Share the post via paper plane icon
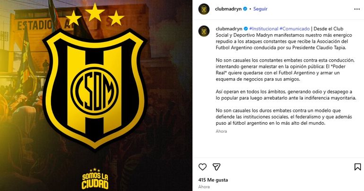 pos(217,167)
